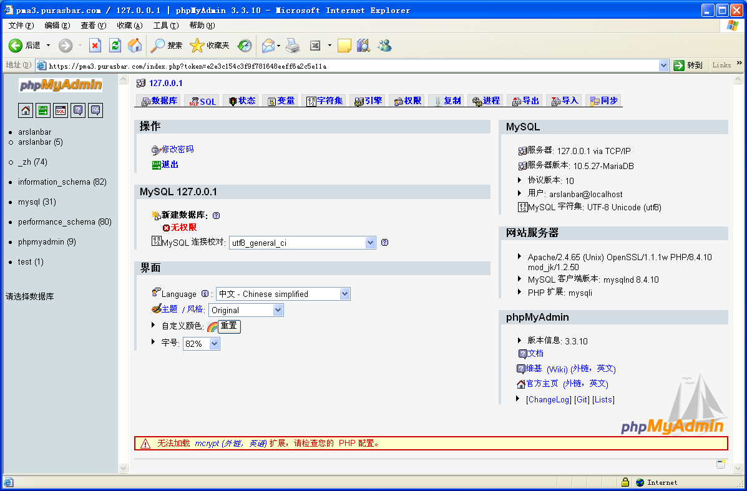Click the 127.0.0.1 server breadcrumb link
Screen dimensions: 747x491
coord(166,84)
